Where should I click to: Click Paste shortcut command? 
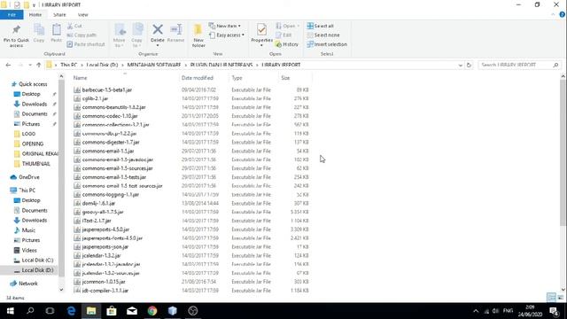(x=86, y=44)
